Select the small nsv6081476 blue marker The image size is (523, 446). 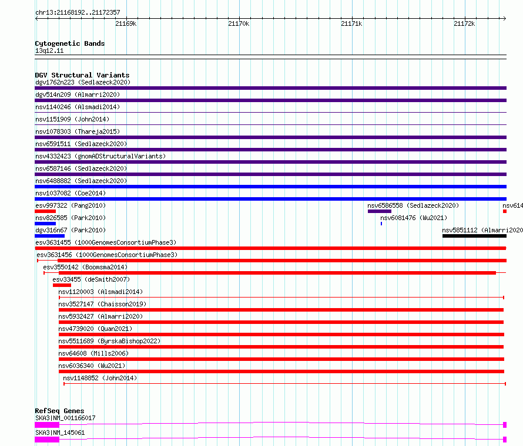click(x=381, y=224)
